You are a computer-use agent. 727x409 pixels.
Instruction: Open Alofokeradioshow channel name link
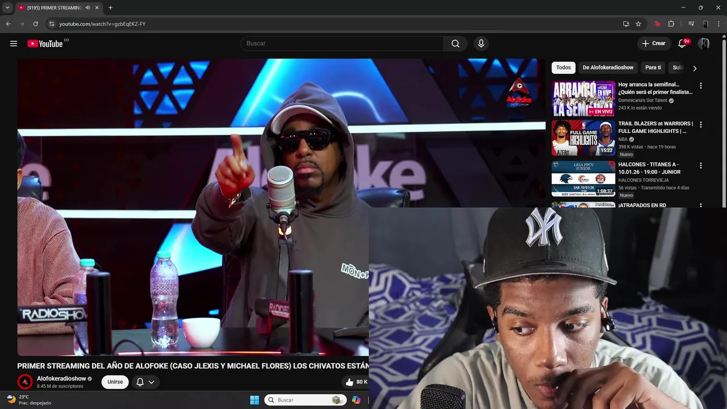[61, 378]
